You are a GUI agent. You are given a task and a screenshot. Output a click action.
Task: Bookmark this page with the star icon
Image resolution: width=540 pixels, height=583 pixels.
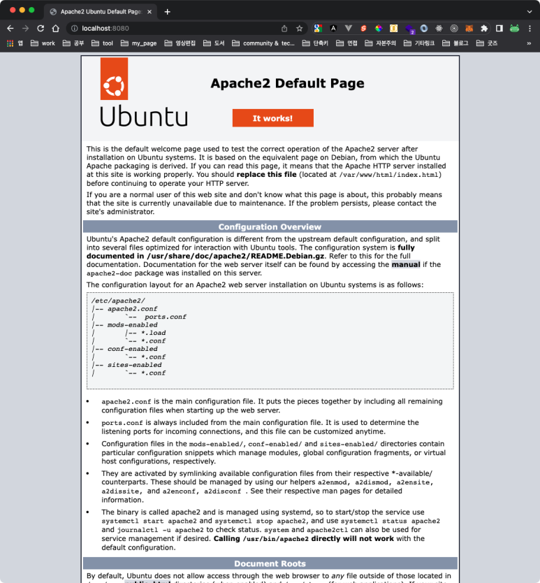pos(300,28)
